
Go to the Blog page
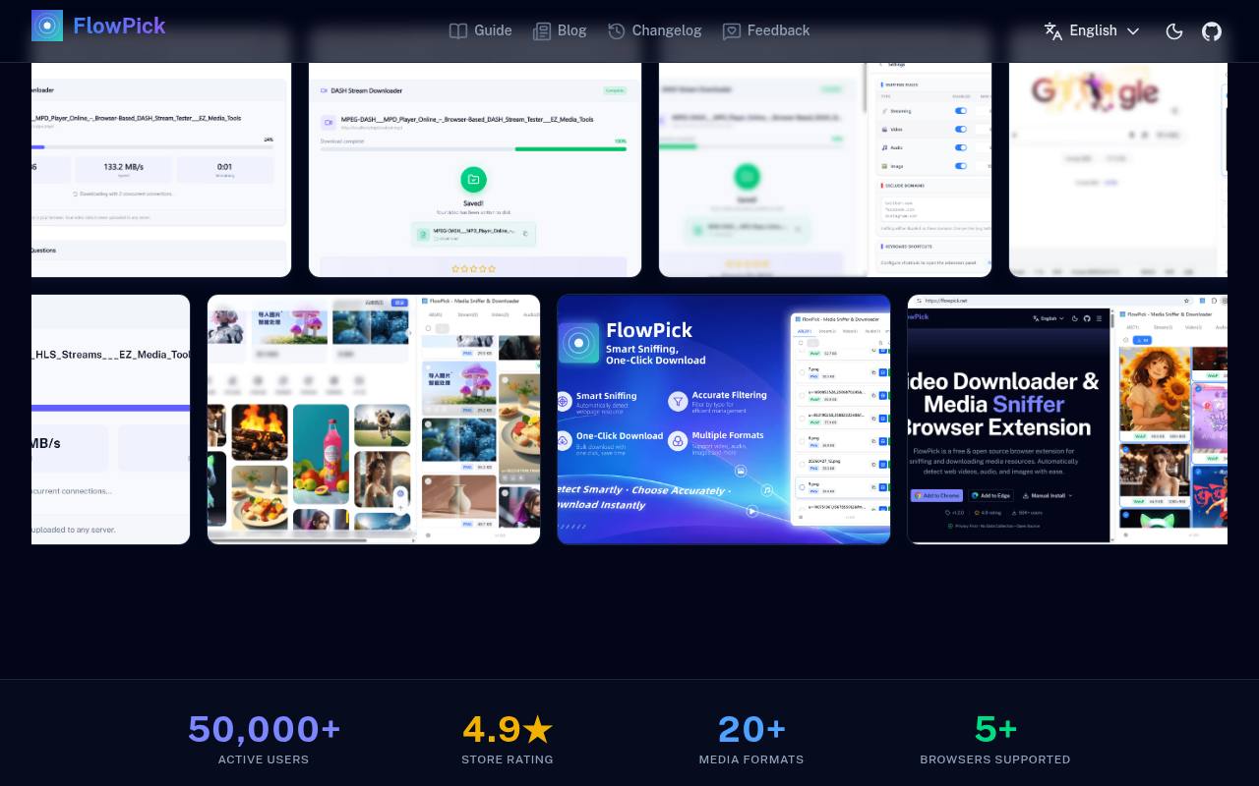(x=560, y=30)
